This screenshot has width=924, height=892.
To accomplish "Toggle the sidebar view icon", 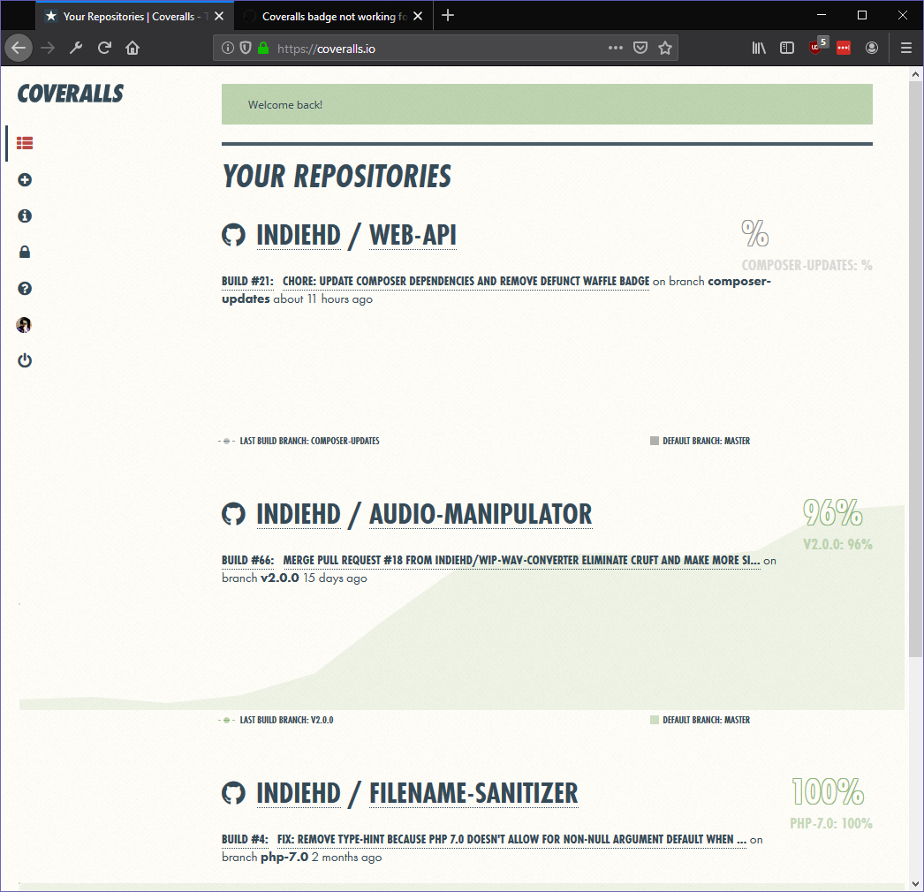I will [787, 49].
